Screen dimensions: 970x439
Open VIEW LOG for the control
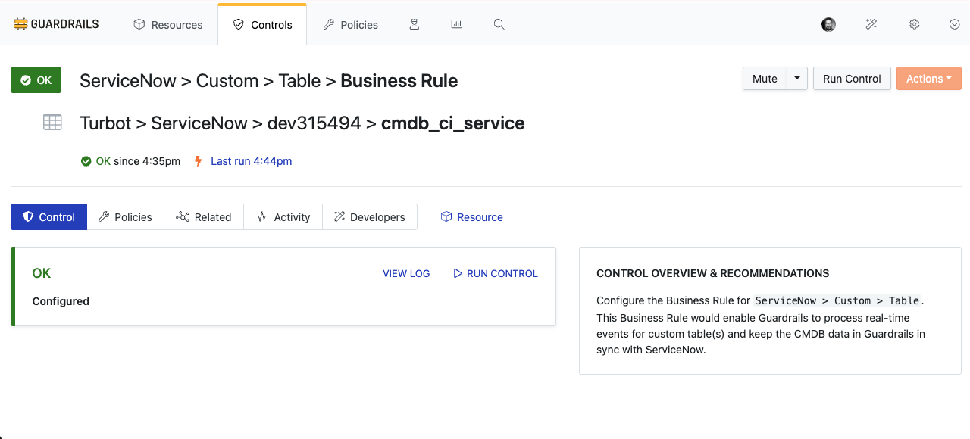point(406,273)
